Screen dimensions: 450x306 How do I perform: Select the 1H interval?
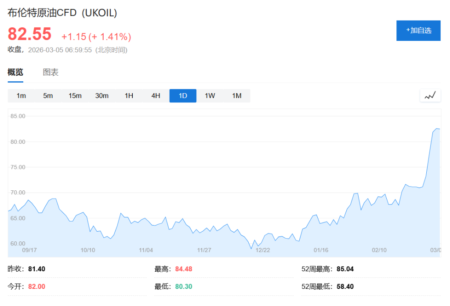click(x=128, y=95)
